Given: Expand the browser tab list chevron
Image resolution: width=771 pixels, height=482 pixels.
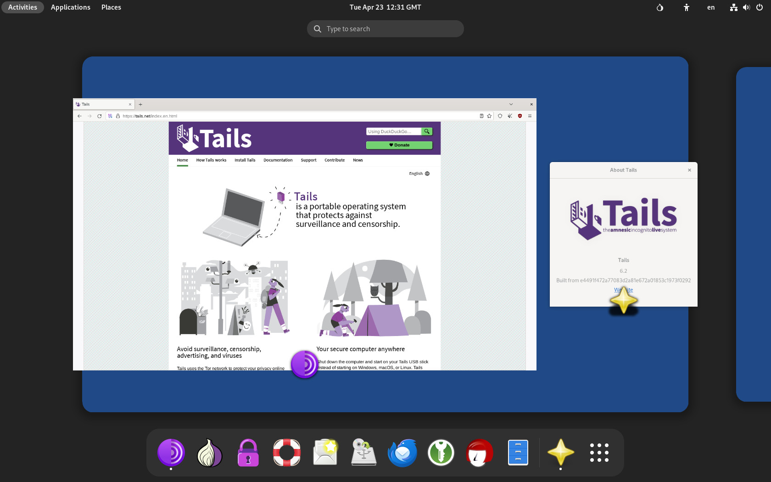Looking at the screenshot, I should (511, 104).
